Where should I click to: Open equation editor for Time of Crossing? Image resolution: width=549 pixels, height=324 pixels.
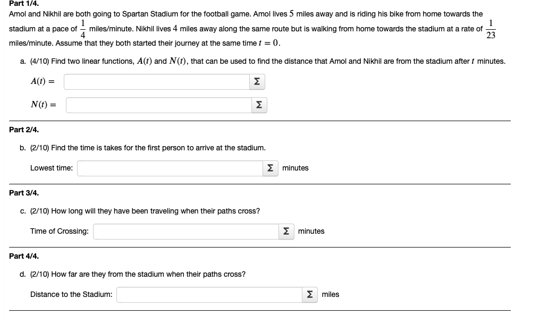tap(286, 231)
